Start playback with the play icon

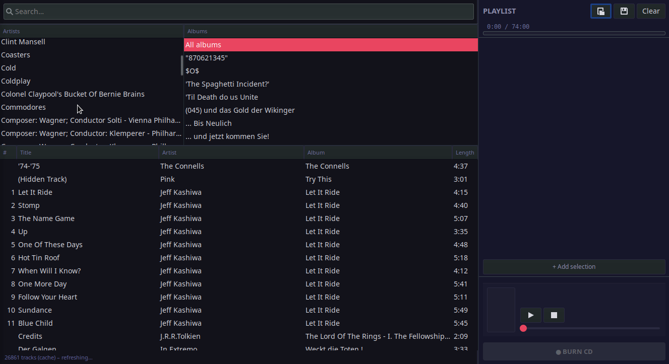[x=531, y=315]
